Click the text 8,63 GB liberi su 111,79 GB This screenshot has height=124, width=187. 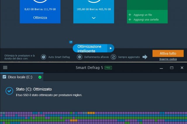point(40,9)
